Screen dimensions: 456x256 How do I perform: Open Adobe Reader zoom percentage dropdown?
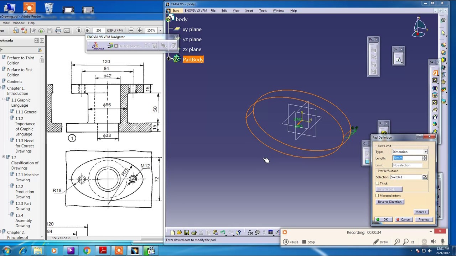[x=160, y=31]
